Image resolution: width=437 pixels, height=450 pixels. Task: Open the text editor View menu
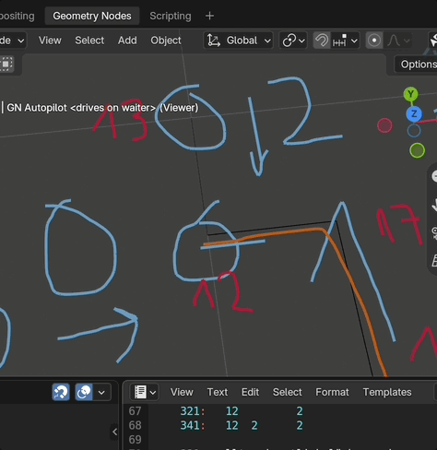(x=182, y=392)
